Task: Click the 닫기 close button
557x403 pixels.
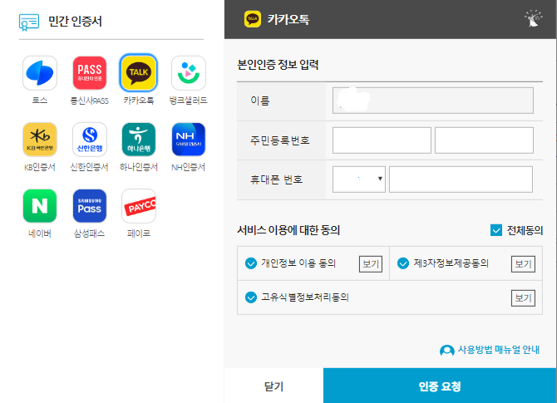Action: (x=274, y=386)
